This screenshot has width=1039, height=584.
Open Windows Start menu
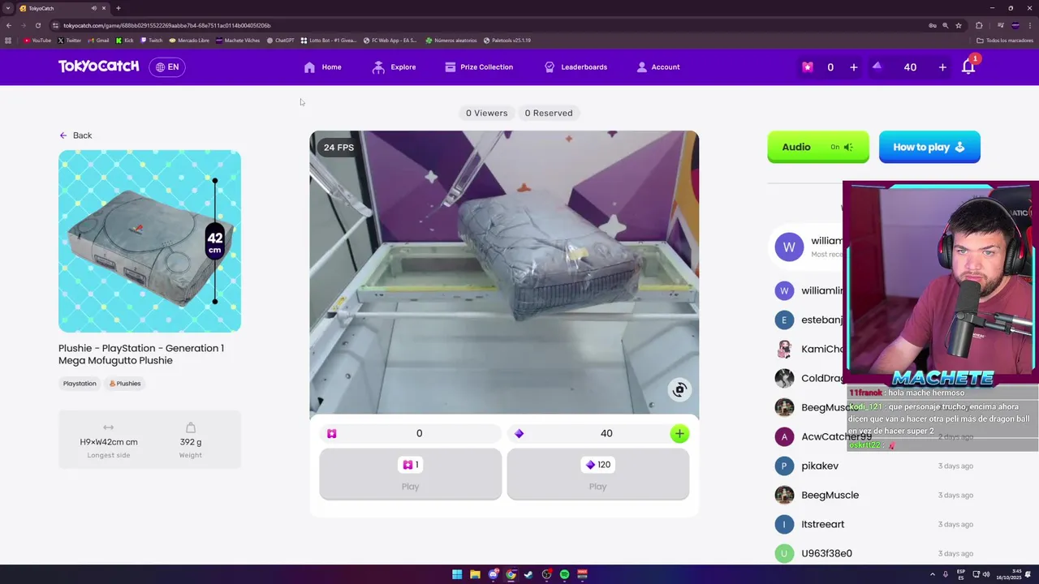(457, 574)
